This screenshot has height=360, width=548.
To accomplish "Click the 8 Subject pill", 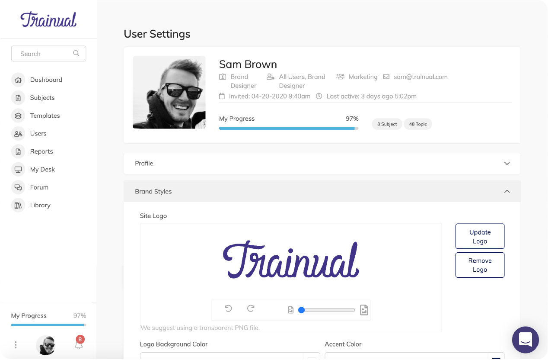I will (x=387, y=124).
